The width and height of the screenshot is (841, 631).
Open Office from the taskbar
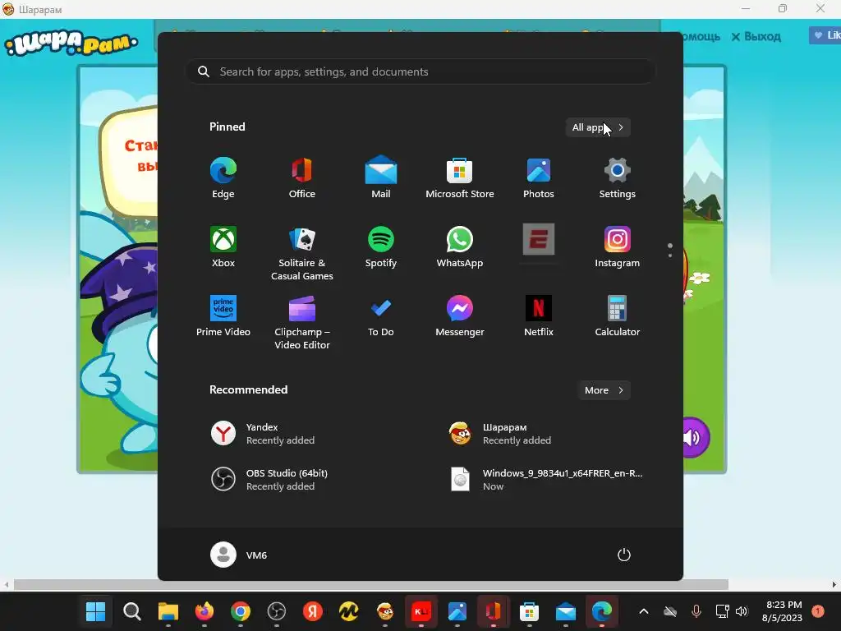point(494,611)
